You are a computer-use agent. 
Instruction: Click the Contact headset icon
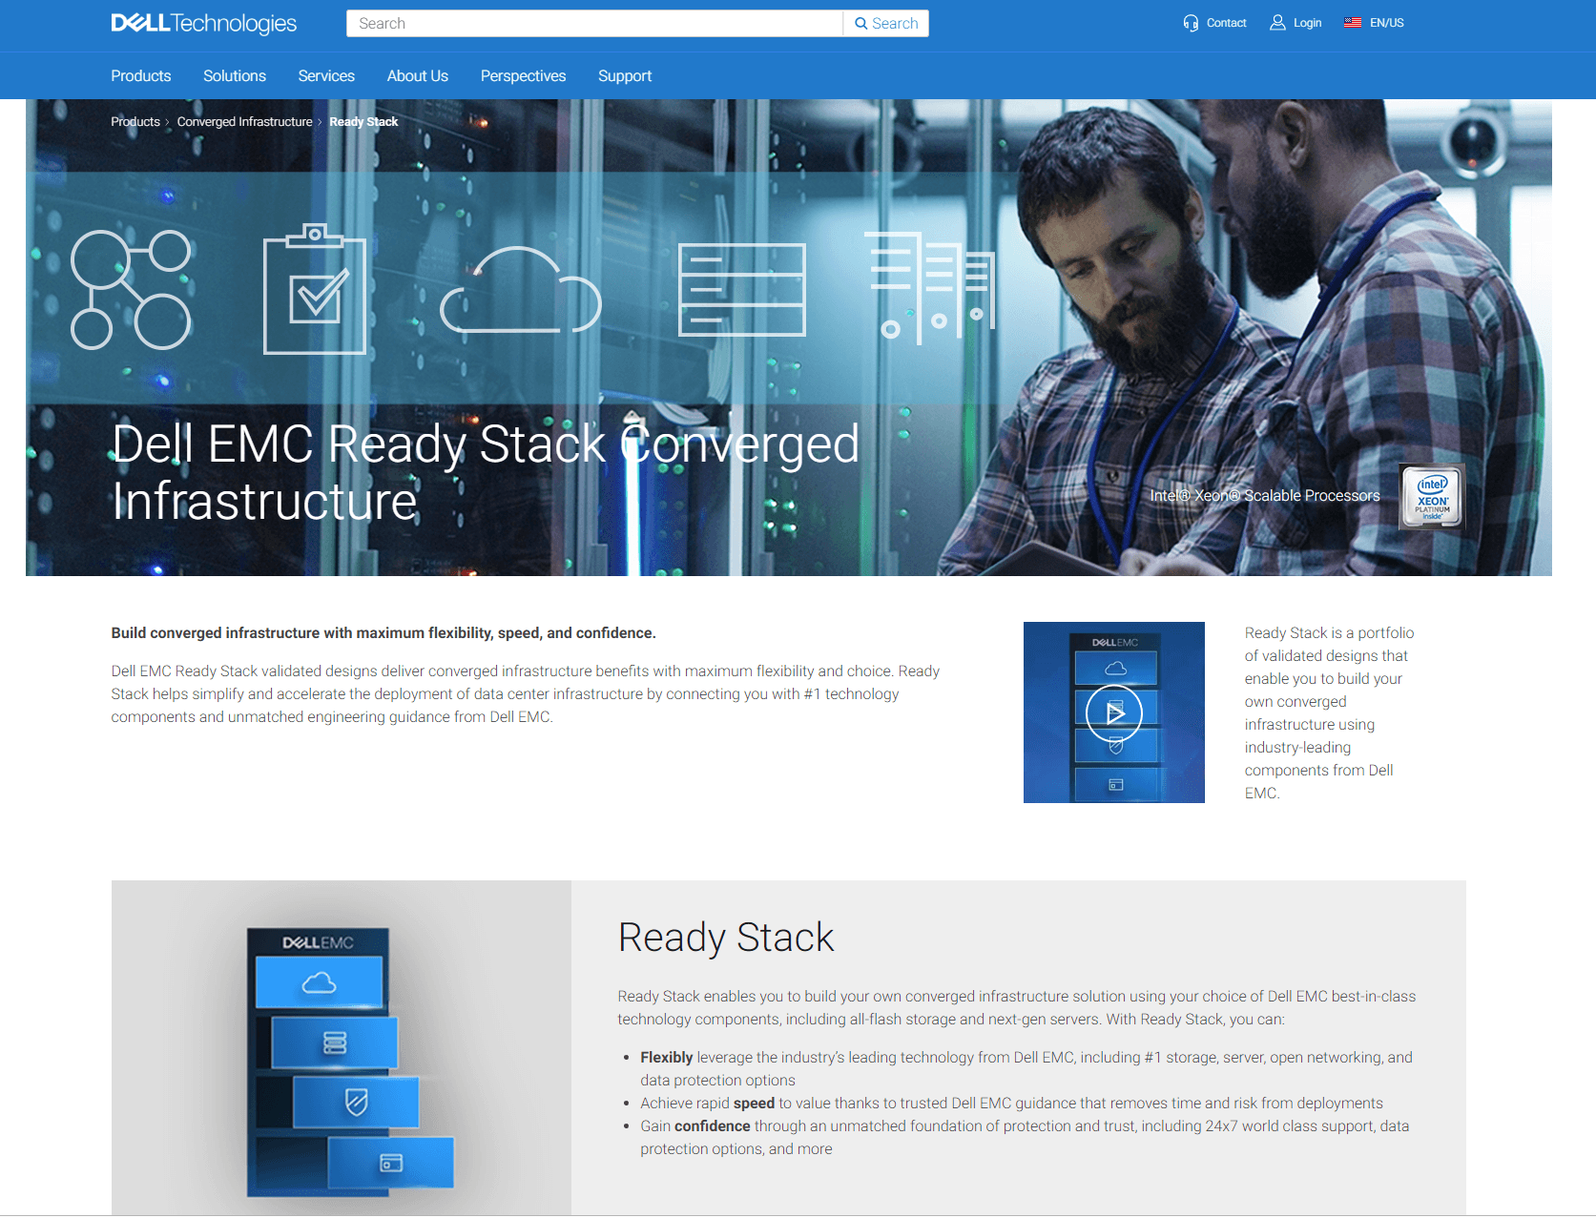[1191, 23]
